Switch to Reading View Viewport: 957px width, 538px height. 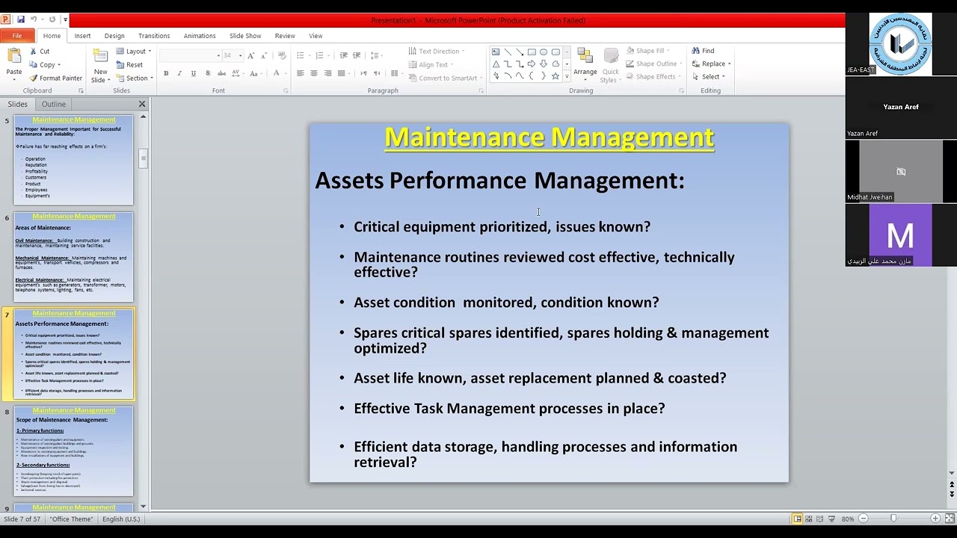coord(819,519)
